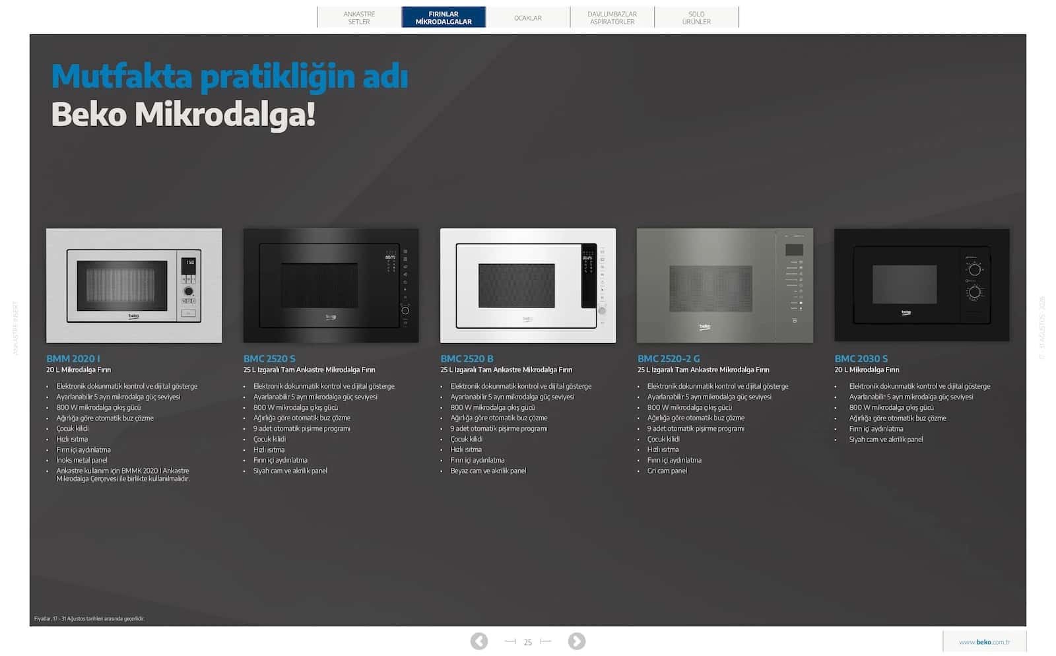
Task: Click BMC 2520 B 'Çocuk kilidi' feature line
Action: click(467, 439)
